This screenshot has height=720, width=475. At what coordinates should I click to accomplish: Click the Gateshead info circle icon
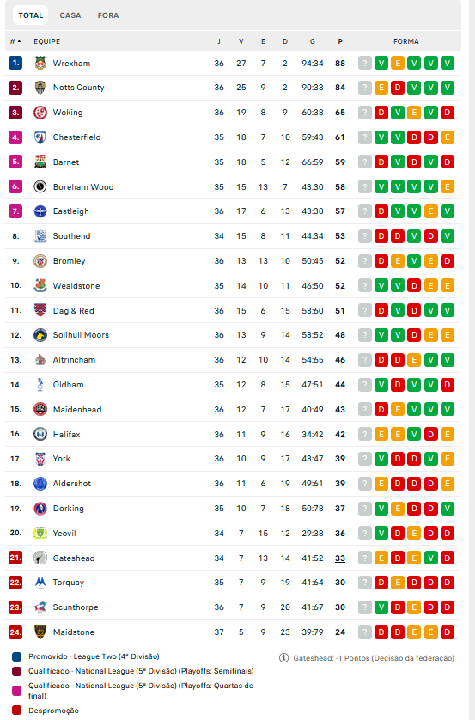click(x=283, y=658)
